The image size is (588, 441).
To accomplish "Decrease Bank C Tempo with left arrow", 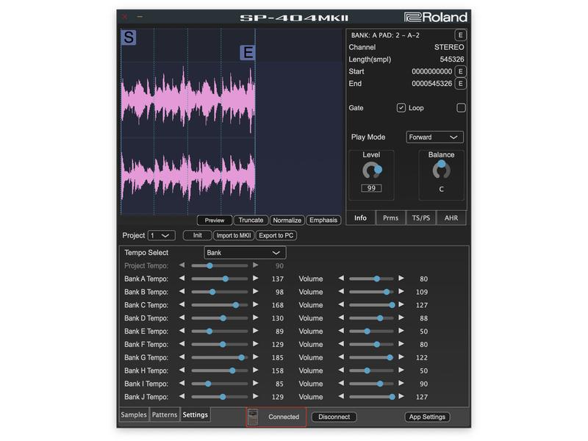I will click(x=182, y=305).
